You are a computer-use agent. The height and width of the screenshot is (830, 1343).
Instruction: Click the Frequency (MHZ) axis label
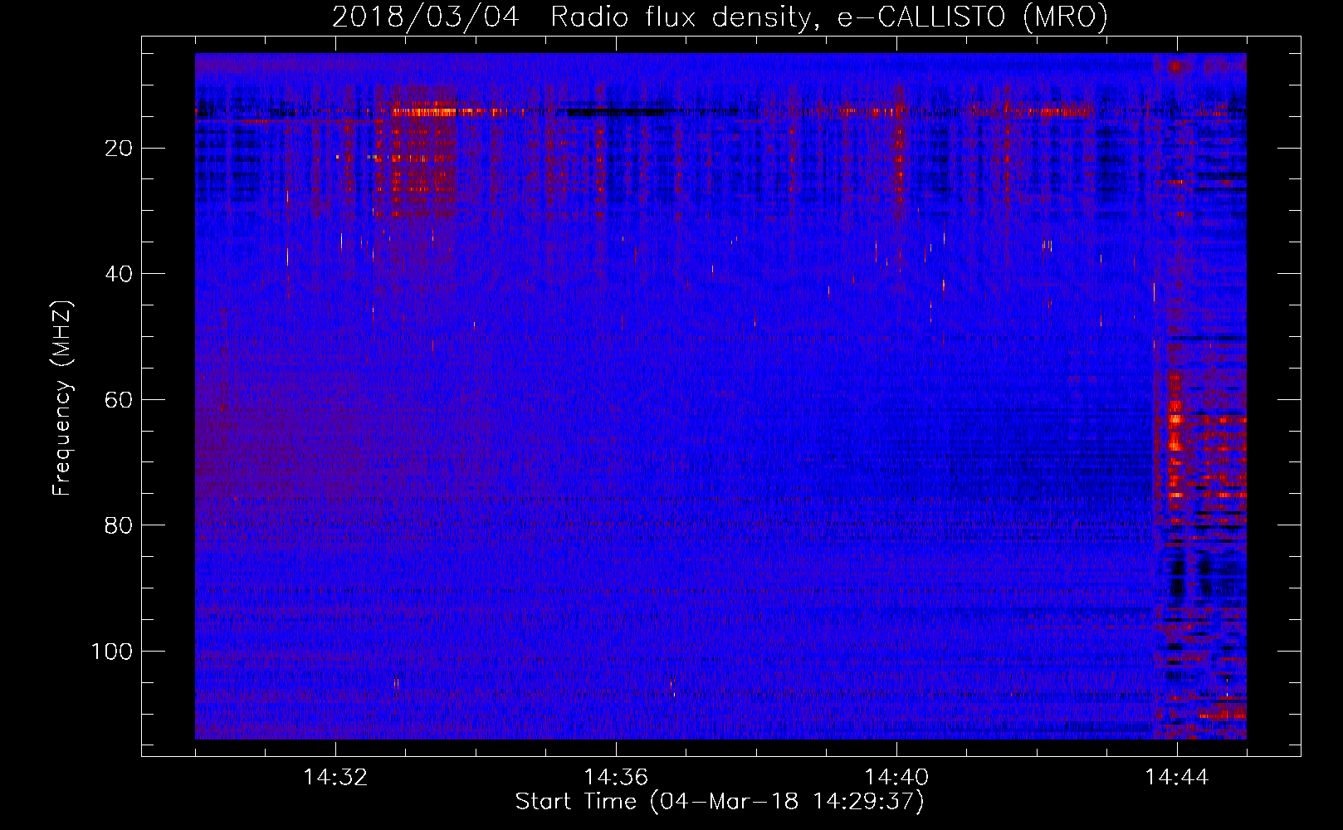coord(62,398)
